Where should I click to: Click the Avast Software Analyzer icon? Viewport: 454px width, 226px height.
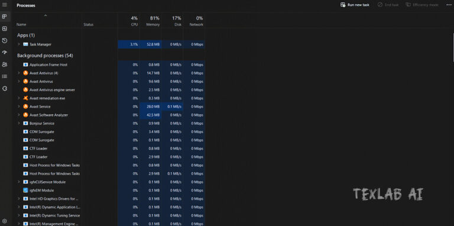click(x=25, y=115)
